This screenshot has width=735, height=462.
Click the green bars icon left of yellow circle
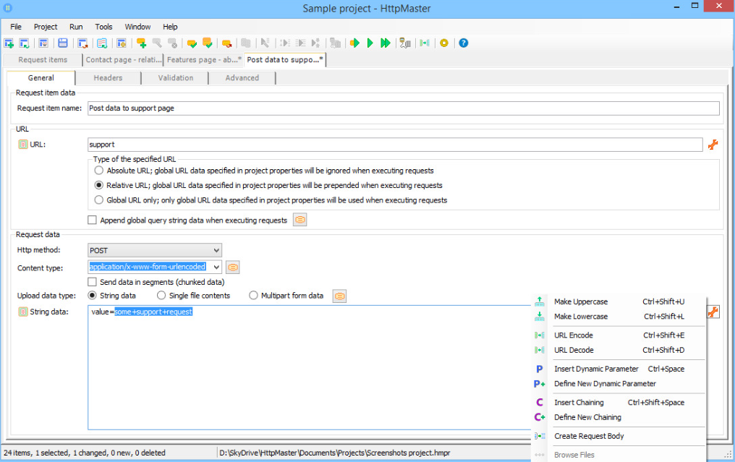[424, 43]
